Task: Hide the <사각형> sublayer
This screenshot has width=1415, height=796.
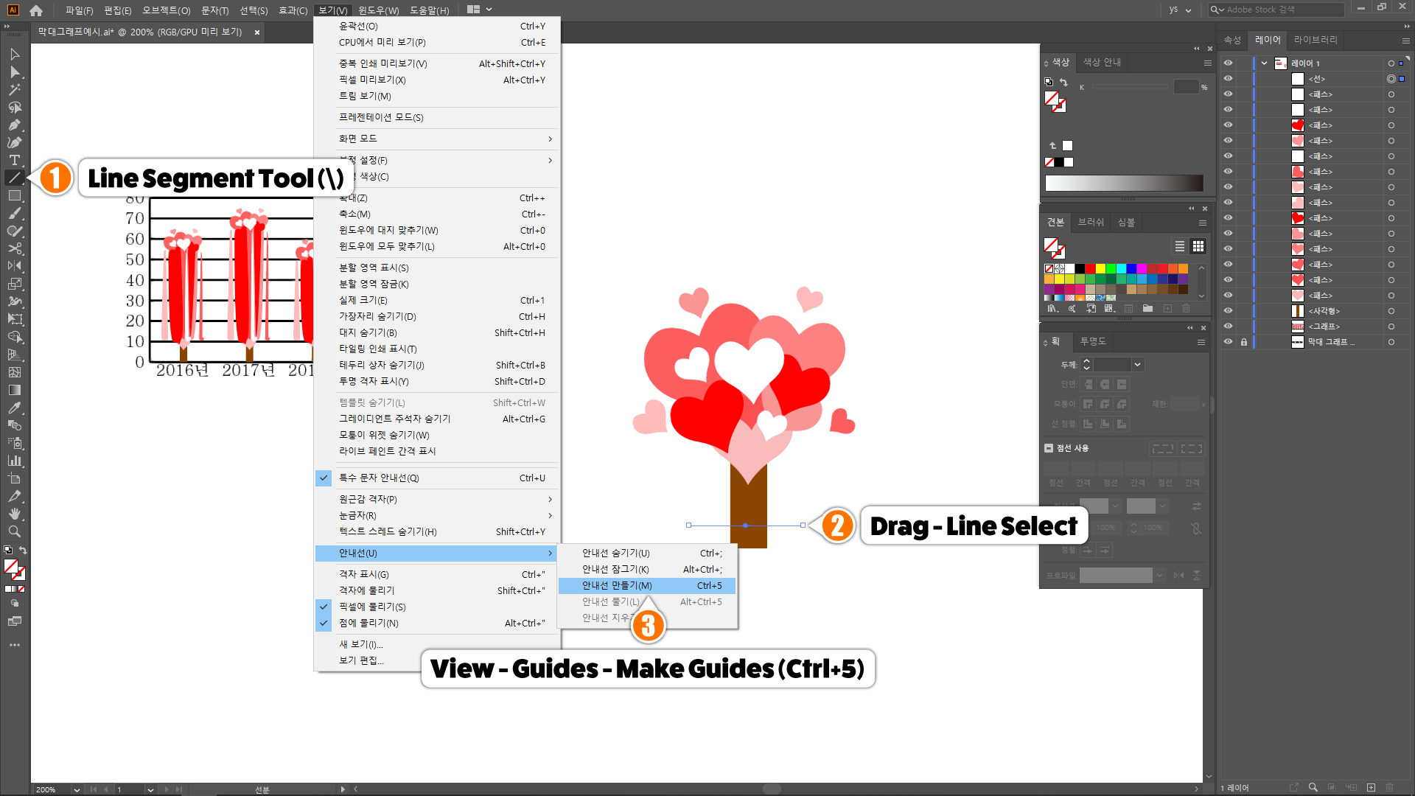Action: (x=1228, y=311)
